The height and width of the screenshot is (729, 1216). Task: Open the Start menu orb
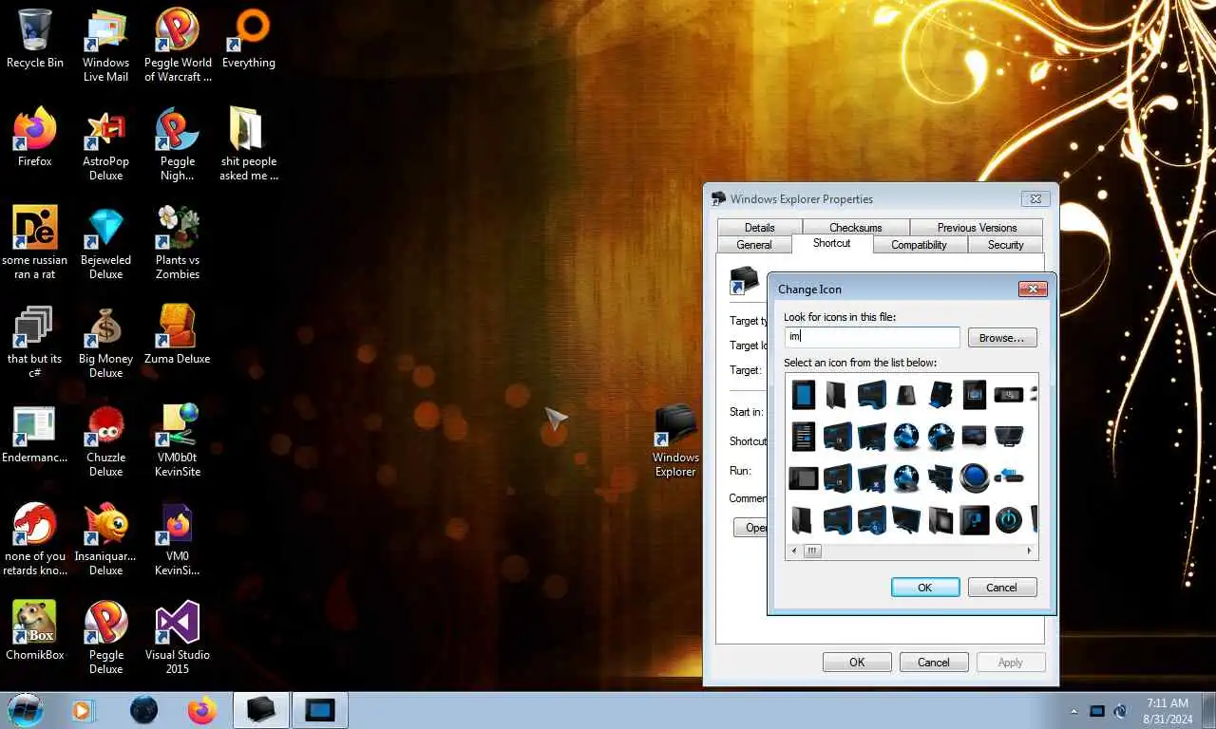(x=26, y=710)
